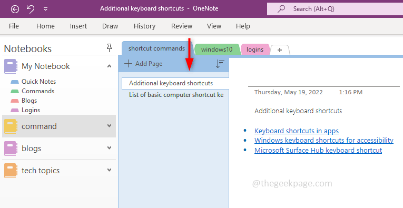Open Logins section in My Notebook
Viewport: 403px width, 208px height.
(31, 110)
